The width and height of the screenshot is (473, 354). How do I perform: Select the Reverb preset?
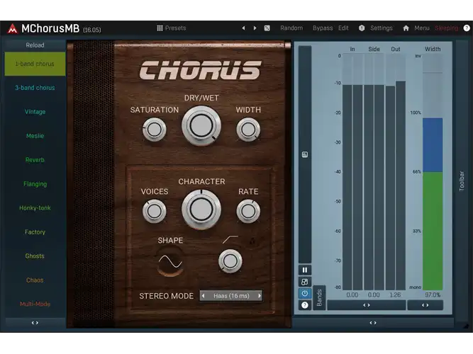pyautogui.click(x=35, y=160)
